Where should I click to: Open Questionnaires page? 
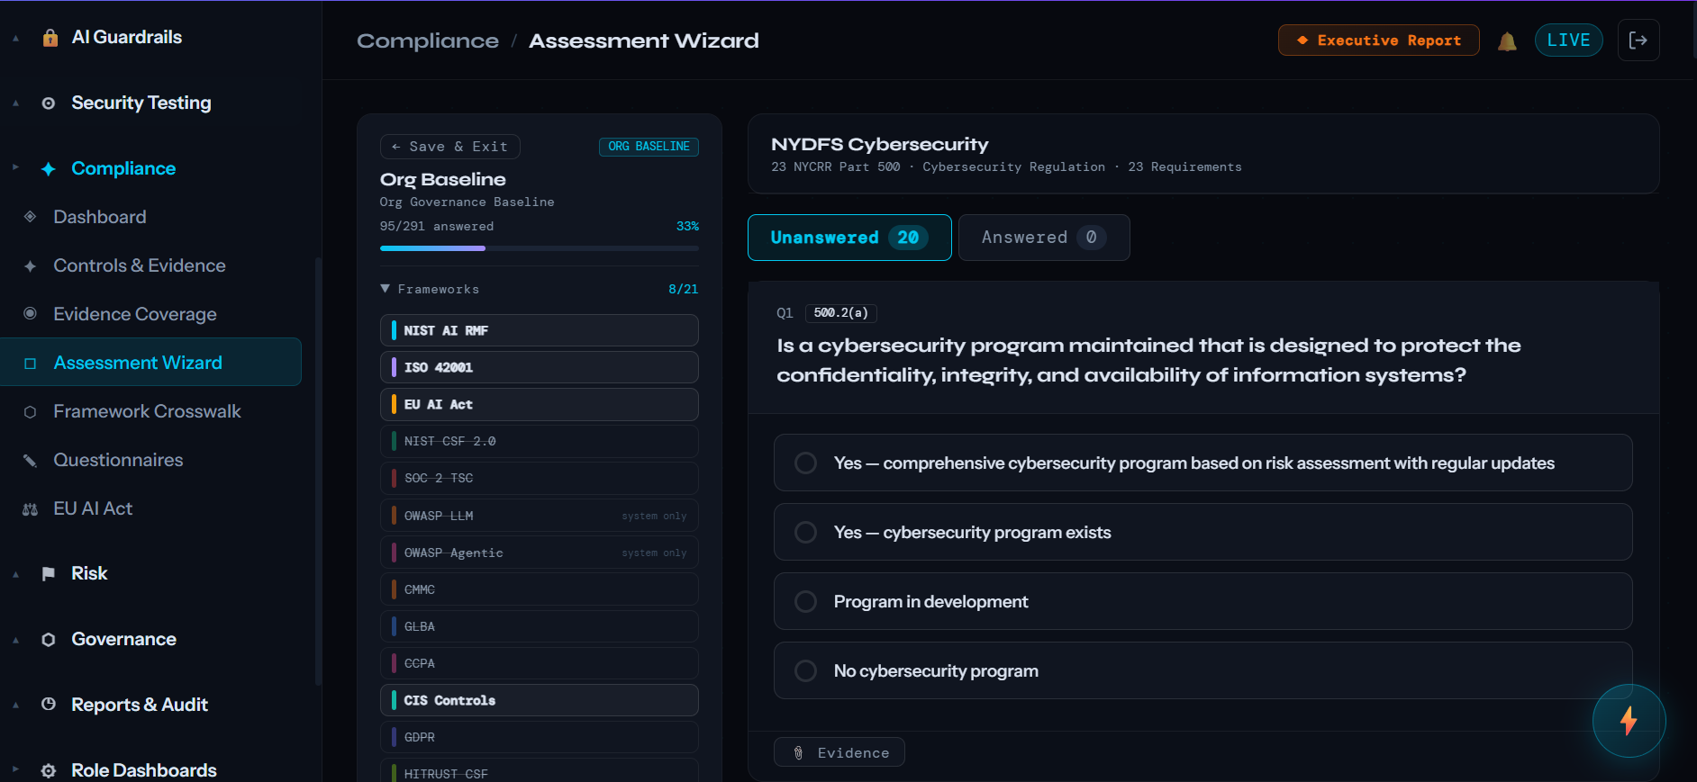pyautogui.click(x=118, y=460)
